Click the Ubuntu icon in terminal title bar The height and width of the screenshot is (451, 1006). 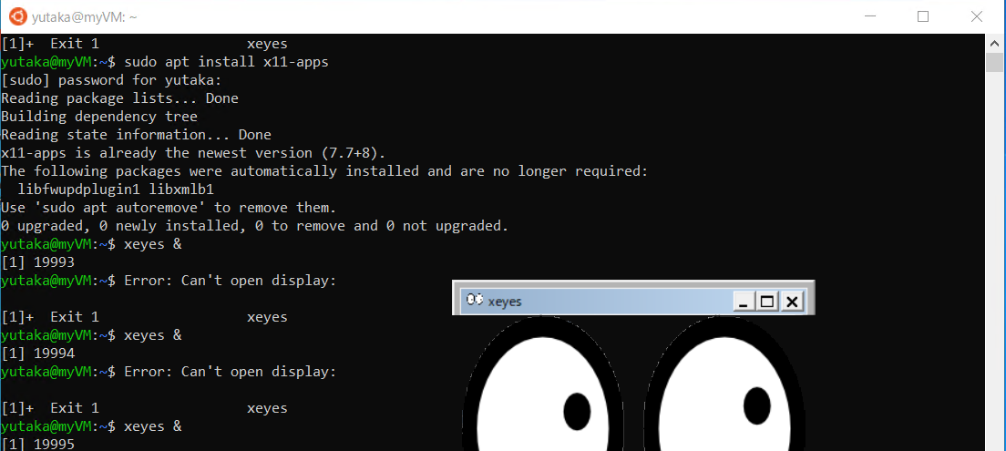(19, 16)
